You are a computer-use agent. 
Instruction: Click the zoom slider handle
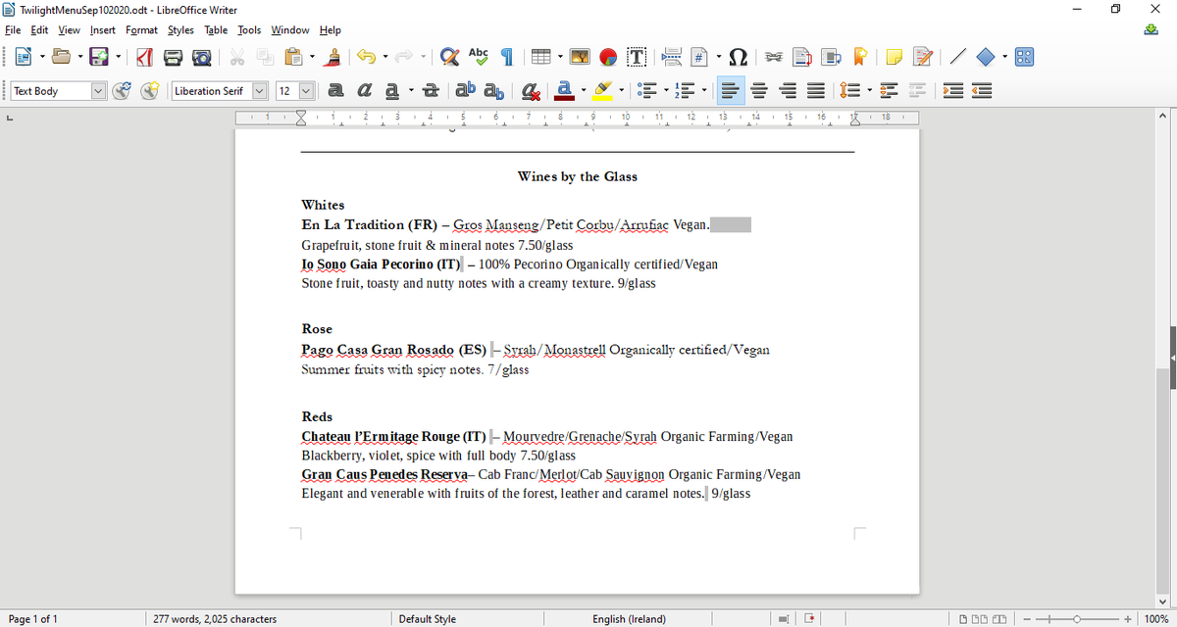tap(1077, 619)
